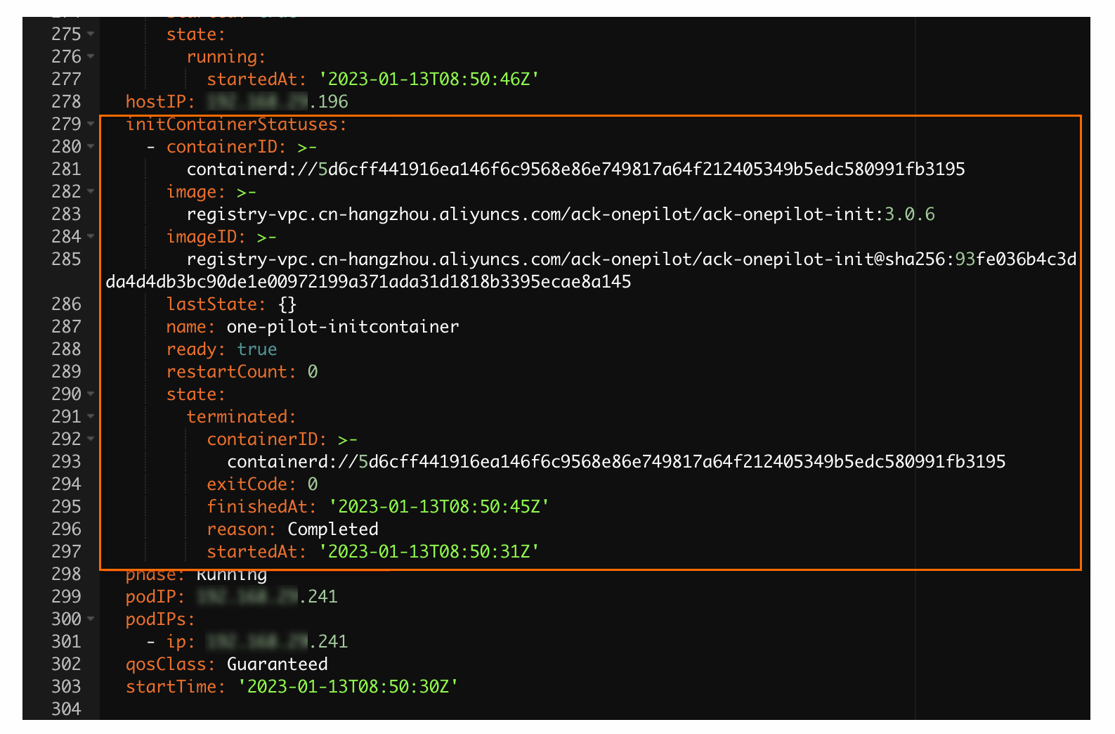Click the startTime value '2023-01-13T08:50:30Z'
The width and height of the screenshot is (1115, 734).
[348, 686]
